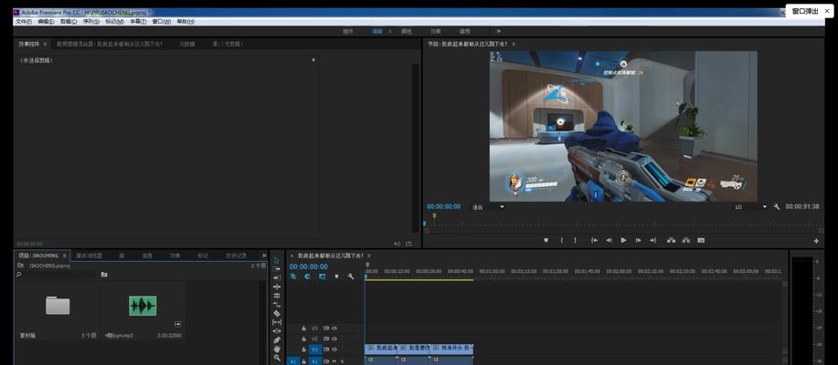Go to In point in program monitor
This screenshot has width=838, height=365.
[x=594, y=240]
